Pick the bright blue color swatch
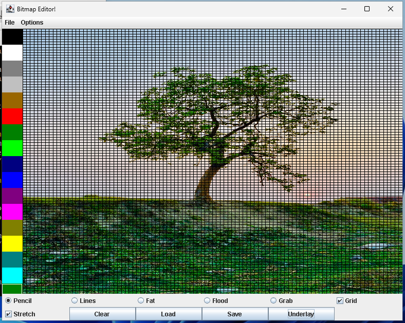Image resolution: width=405 pixels, height=323 pixels. [12, 180]
